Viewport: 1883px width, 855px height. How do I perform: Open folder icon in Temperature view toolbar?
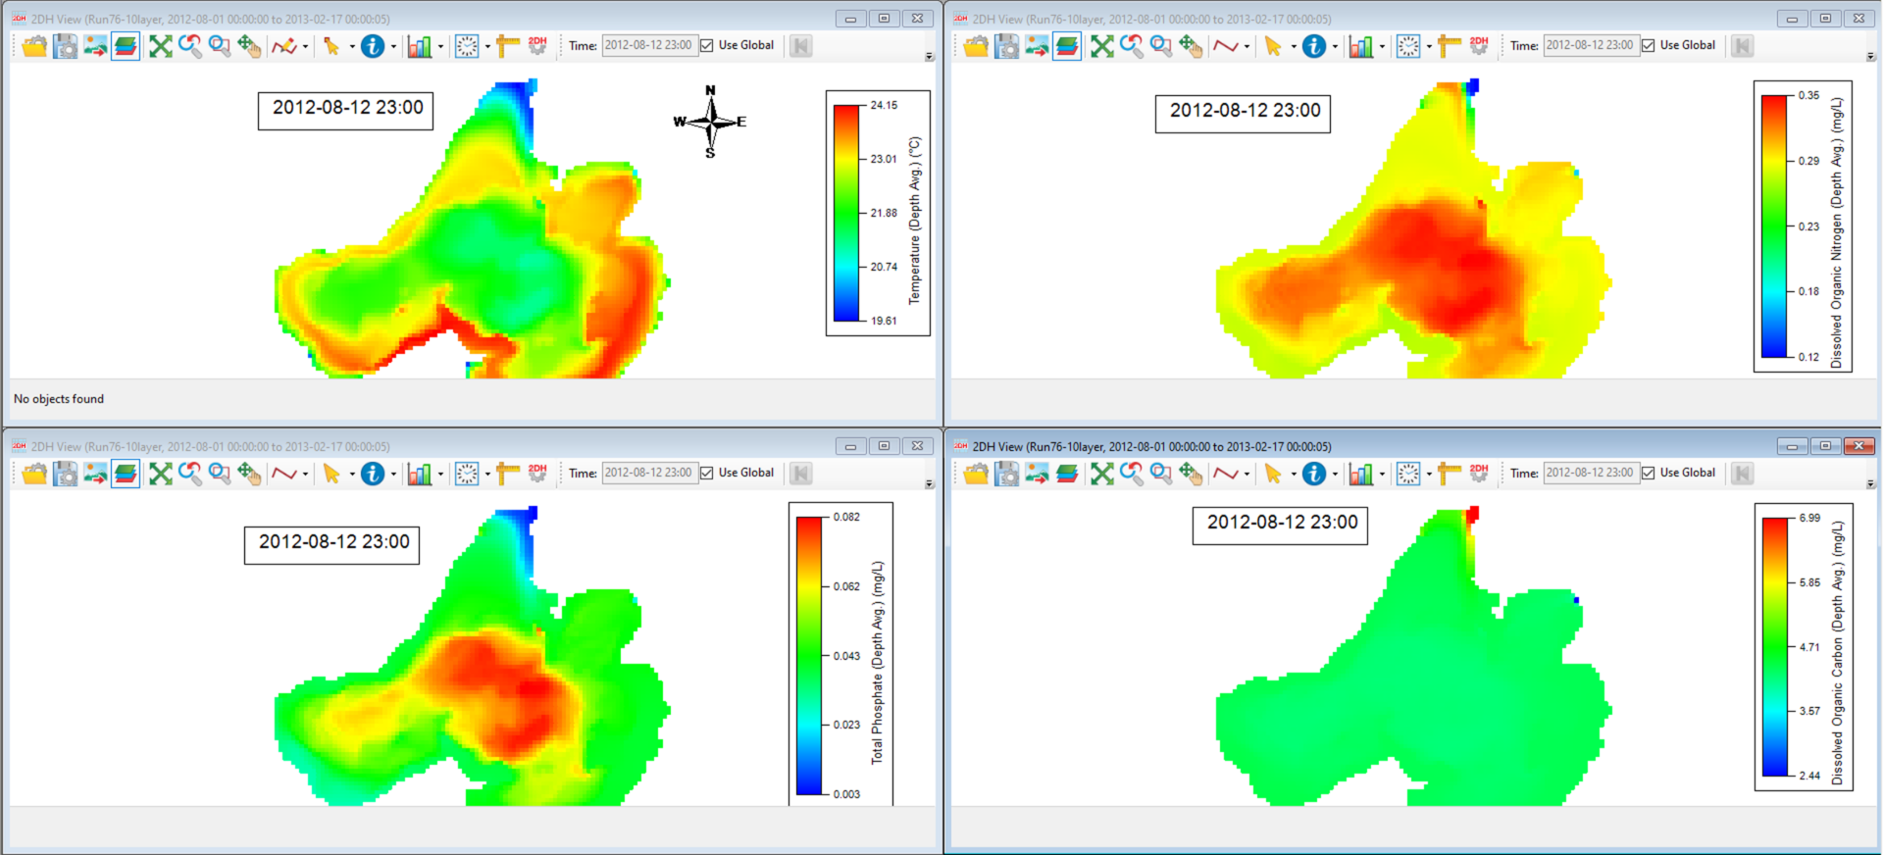coord(34,46)
